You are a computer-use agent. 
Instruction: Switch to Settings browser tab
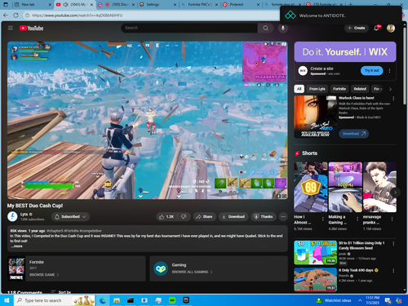[x=157, y=4]
